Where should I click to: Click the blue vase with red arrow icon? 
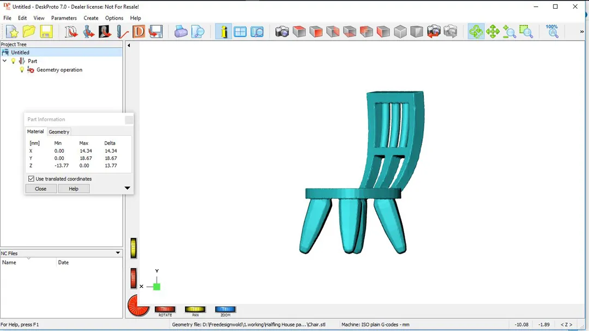[88, 32]
